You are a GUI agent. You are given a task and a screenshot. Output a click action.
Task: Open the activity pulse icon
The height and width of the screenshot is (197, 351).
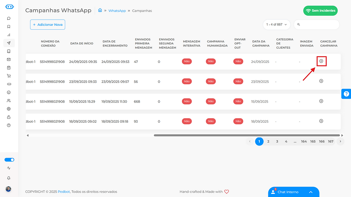tap(9, 168)
